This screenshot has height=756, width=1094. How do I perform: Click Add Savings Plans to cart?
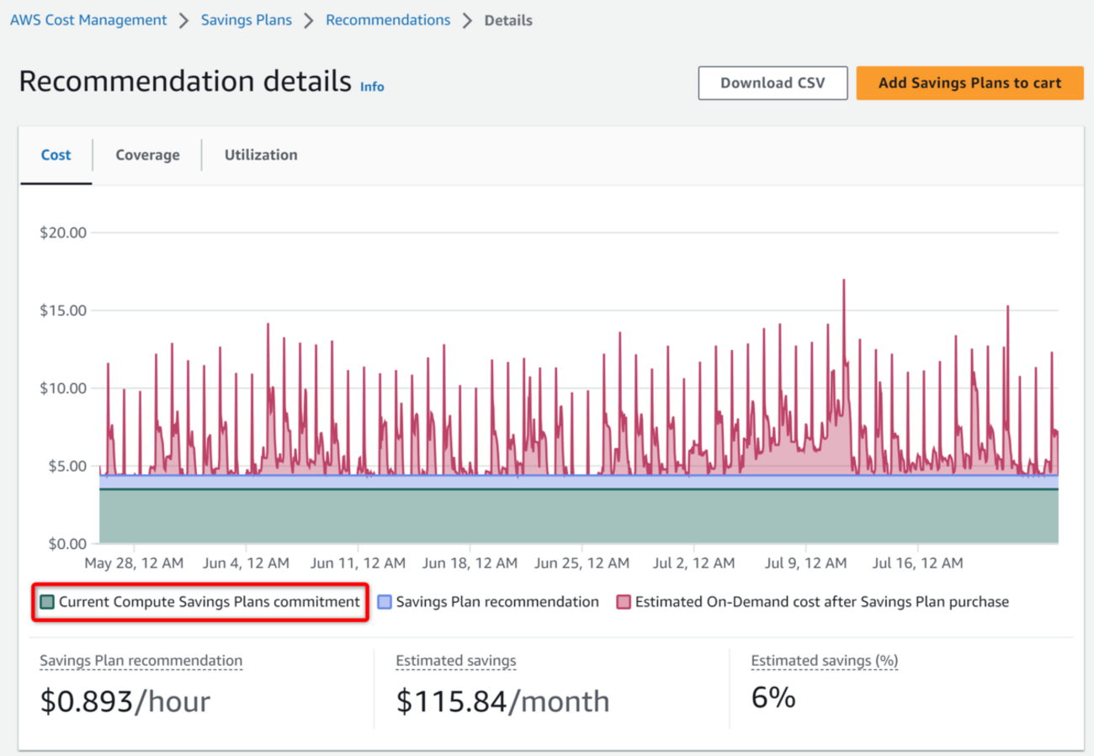tap(969, 83)
